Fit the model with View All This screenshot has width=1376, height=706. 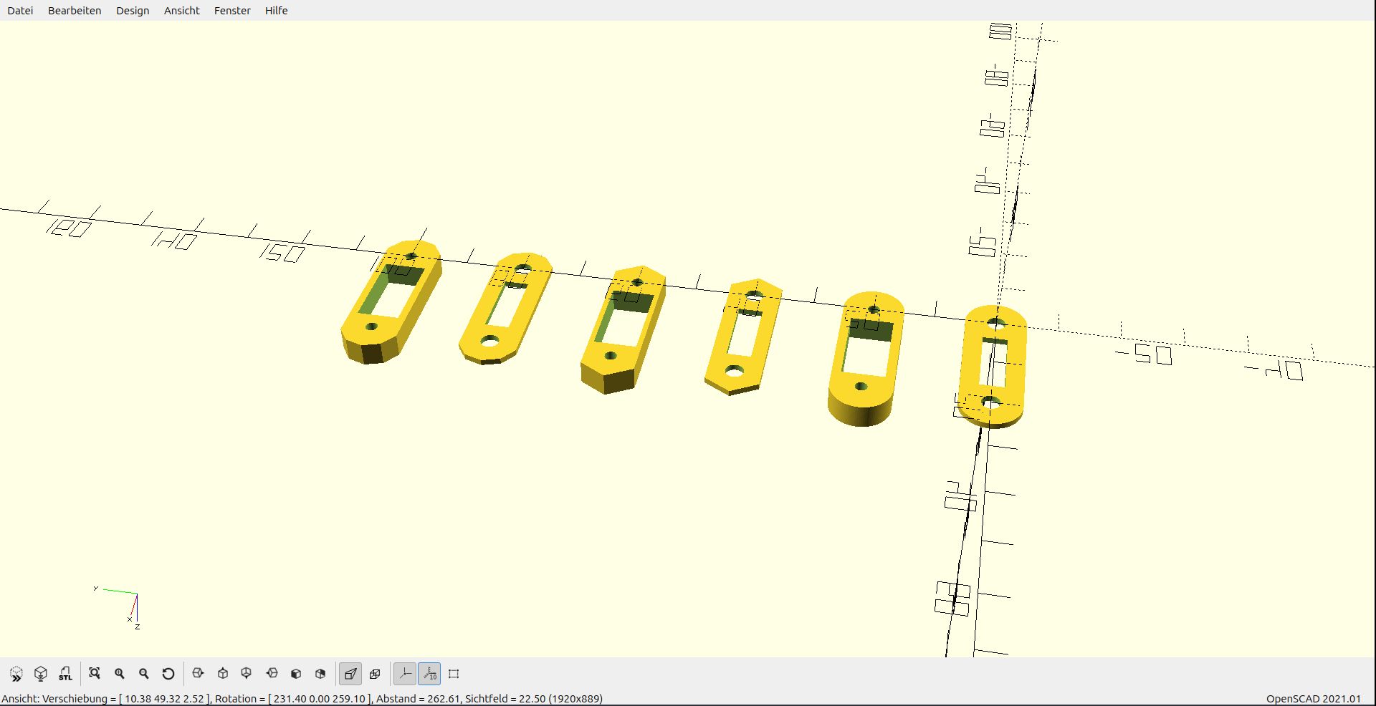coord(94,674)
